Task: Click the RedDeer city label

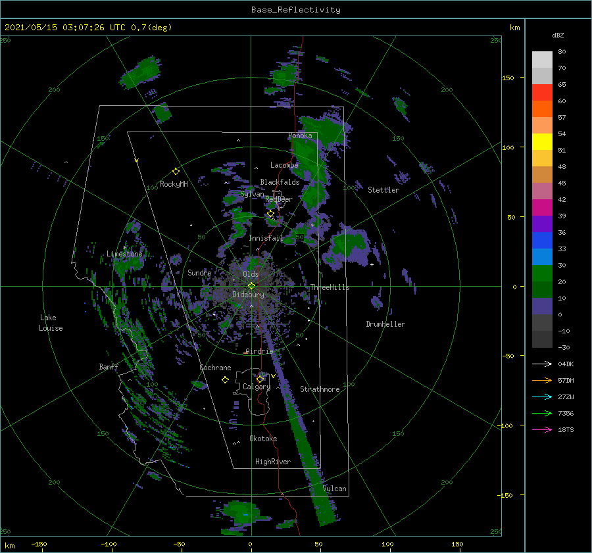Action: point(279,199)
